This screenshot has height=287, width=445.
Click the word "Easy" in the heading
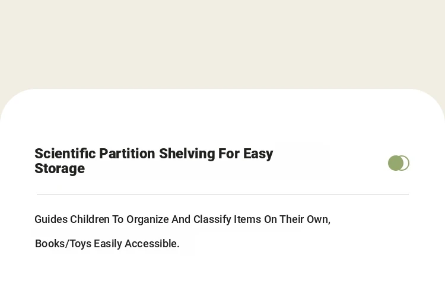coord(258,154)
